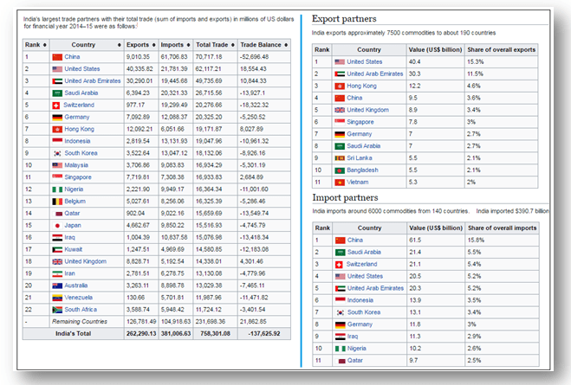571x385 pixels.
Task: Open the Malaysia country link
Action: 80,164
